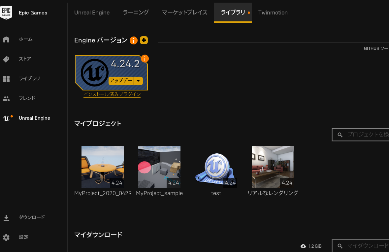
Task: Open MyProject_sample project thumbnail
Action: [159, 167]
